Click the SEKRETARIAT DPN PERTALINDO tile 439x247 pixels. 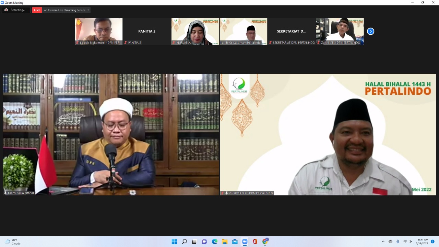292,31
